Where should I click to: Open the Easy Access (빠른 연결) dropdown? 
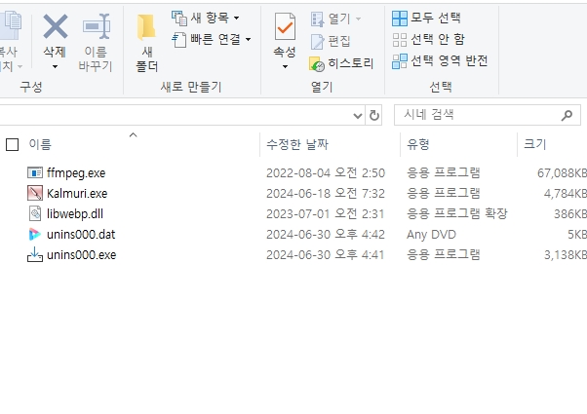coord(248,40)
